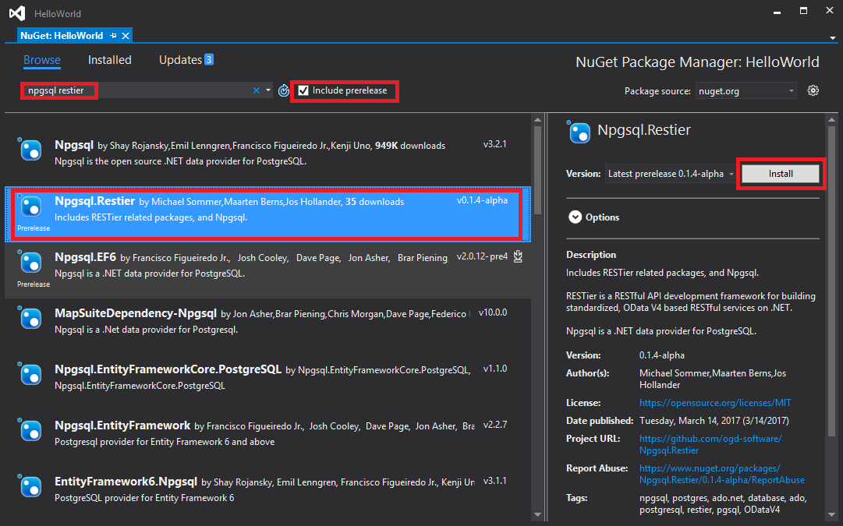The height and width of the screenshot is (526, 843).
Task: Open the Package source dropdown
Action: point(746,91)
